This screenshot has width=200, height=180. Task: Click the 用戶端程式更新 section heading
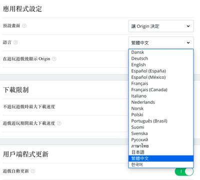click(25, 154)
